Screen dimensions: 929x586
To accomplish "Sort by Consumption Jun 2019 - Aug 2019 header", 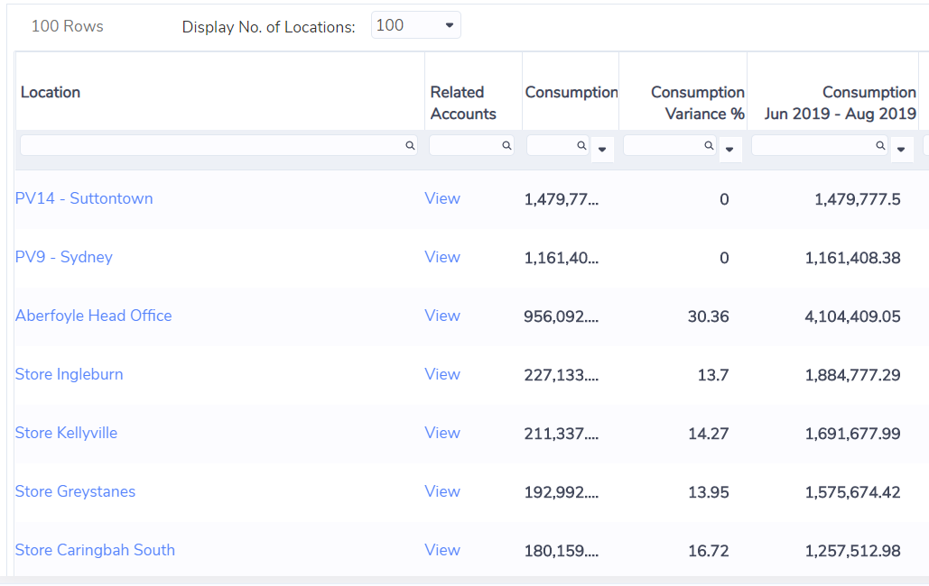I will click(841, 103).
